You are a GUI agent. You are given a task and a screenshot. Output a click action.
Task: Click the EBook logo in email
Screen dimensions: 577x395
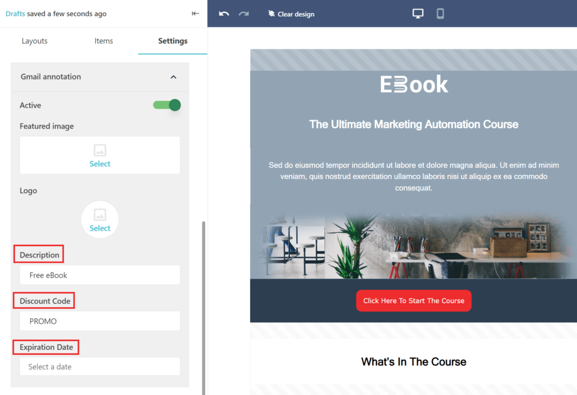pyautogui.click(x=414, y=84)
